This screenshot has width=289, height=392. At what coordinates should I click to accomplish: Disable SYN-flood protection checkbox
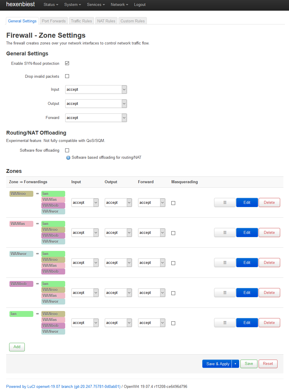click(x=67, y=63)
